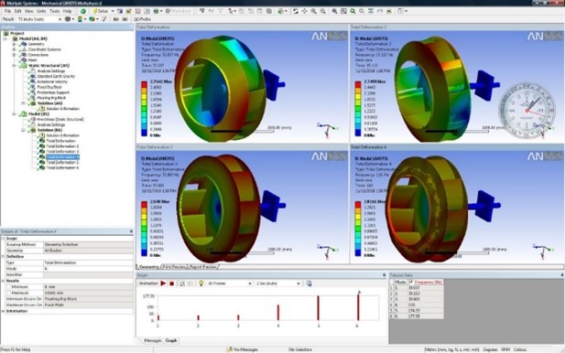Stop the animation
Screen dimensions: 565x353
172,283
